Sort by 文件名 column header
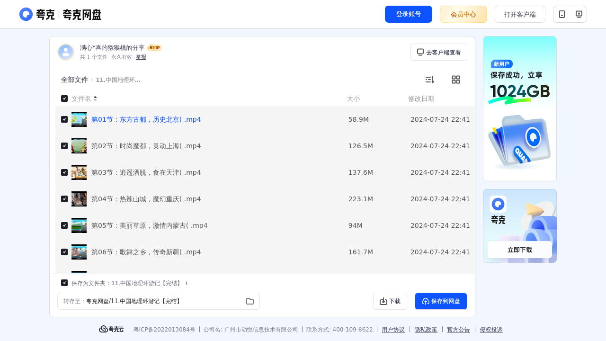606x341 pixels. pyautogui.click(x=81, y=99)
